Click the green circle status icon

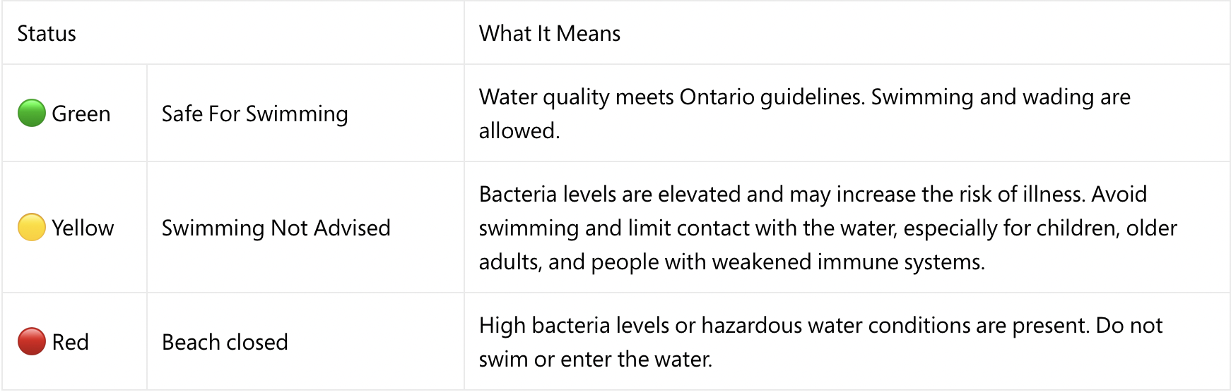[x=32, y=114]
